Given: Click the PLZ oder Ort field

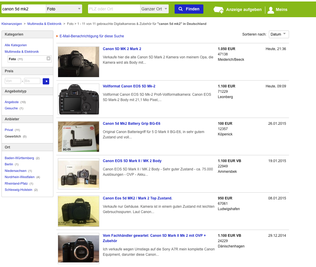Looking at the screenshot, I should pyautogui.click(x=114, y=9).
